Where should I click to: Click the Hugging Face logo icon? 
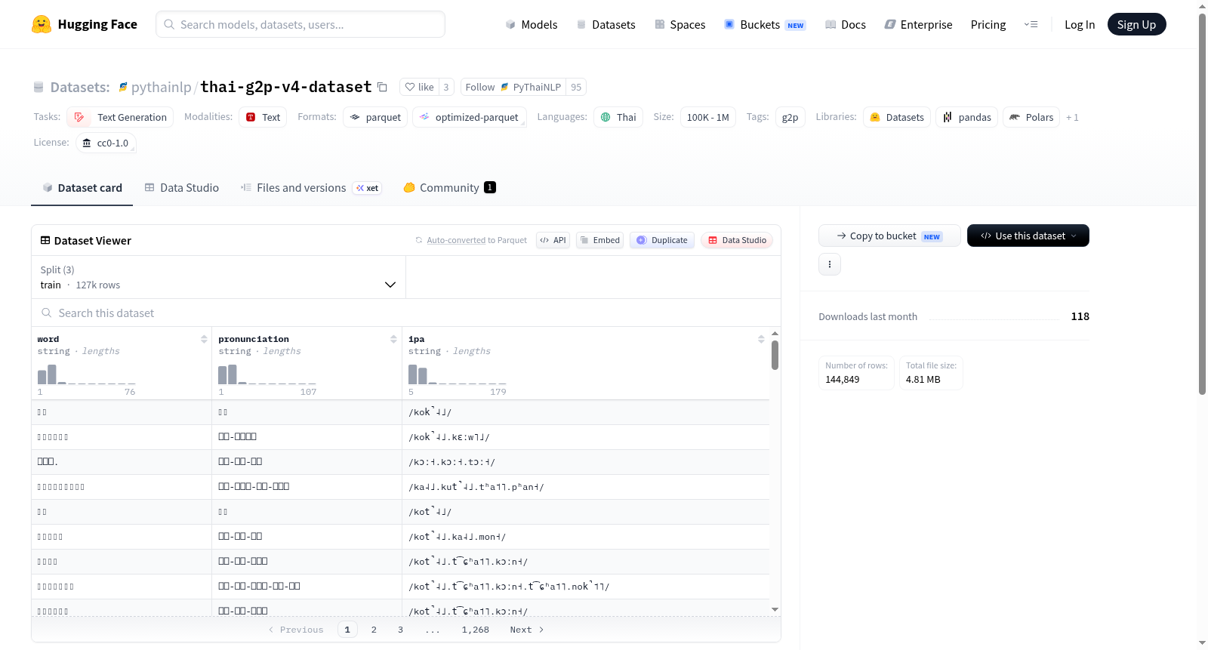pyautogui.click(x=42, y=24)
